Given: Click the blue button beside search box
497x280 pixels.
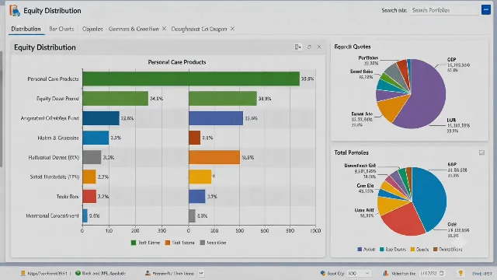Looking at the screenshot, I should 486,10.
